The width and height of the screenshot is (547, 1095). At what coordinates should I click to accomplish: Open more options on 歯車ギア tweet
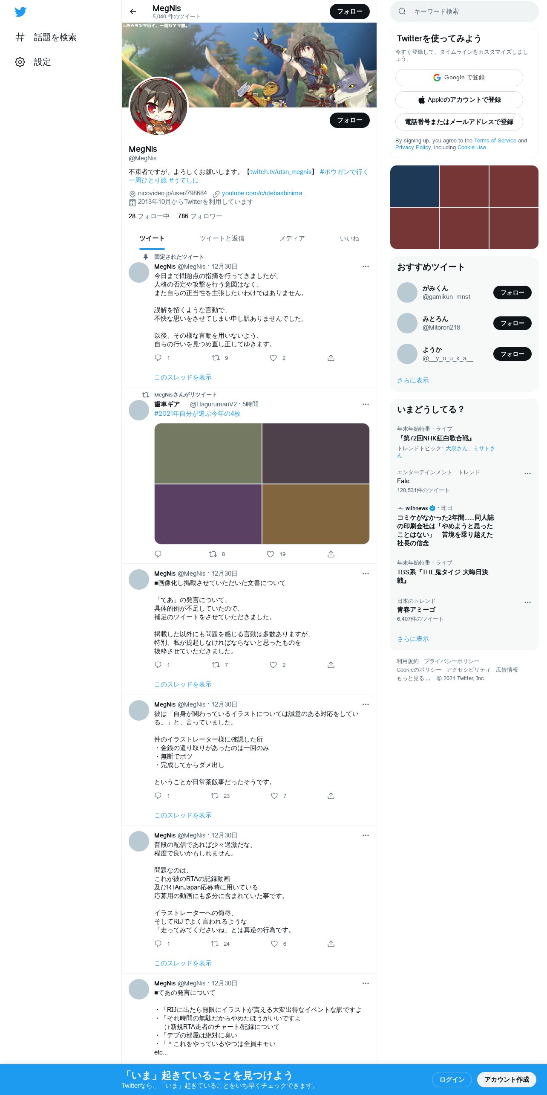(366, 404)
